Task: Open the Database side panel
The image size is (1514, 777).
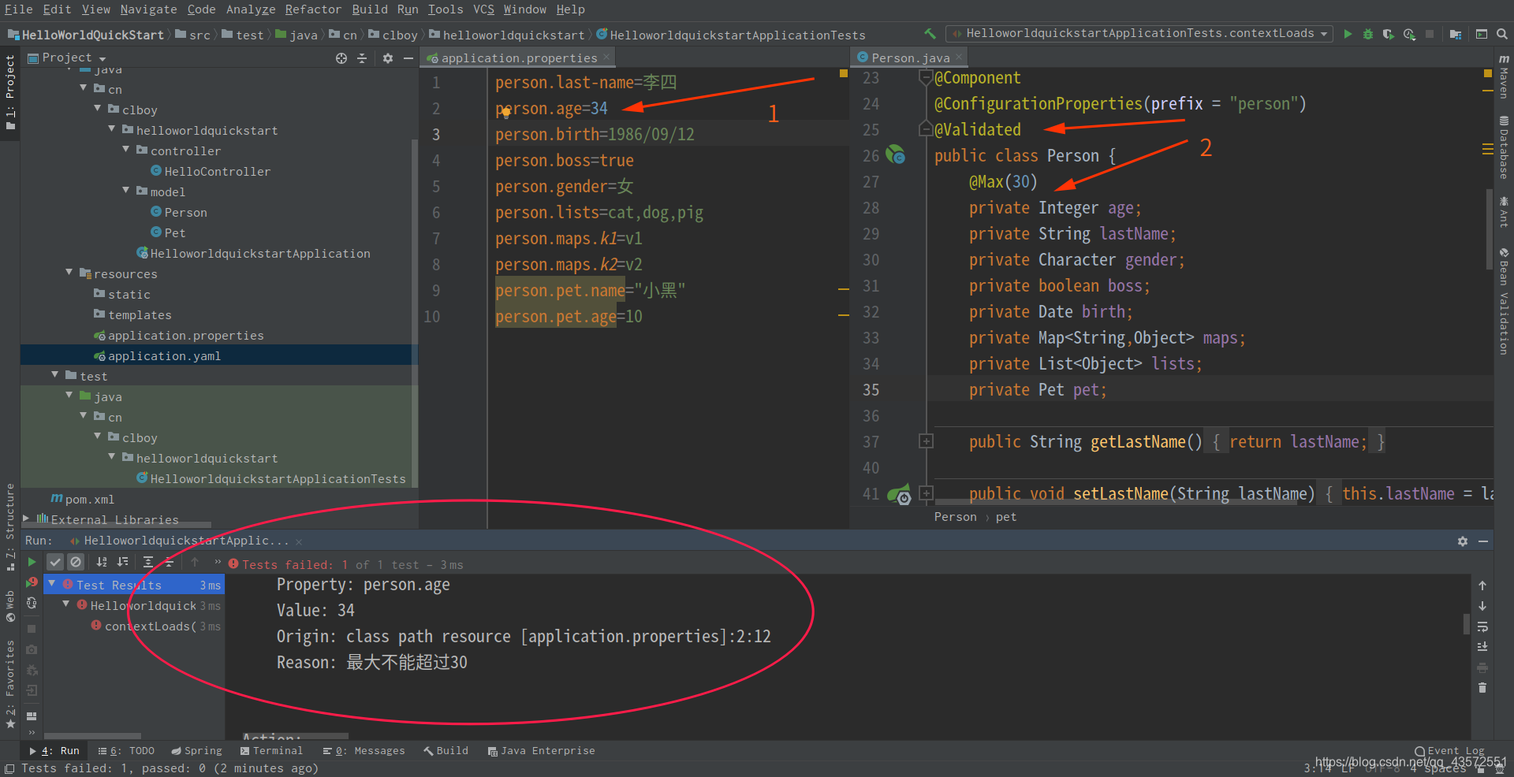Action: pyautogui.click(x=1504, y=147)
